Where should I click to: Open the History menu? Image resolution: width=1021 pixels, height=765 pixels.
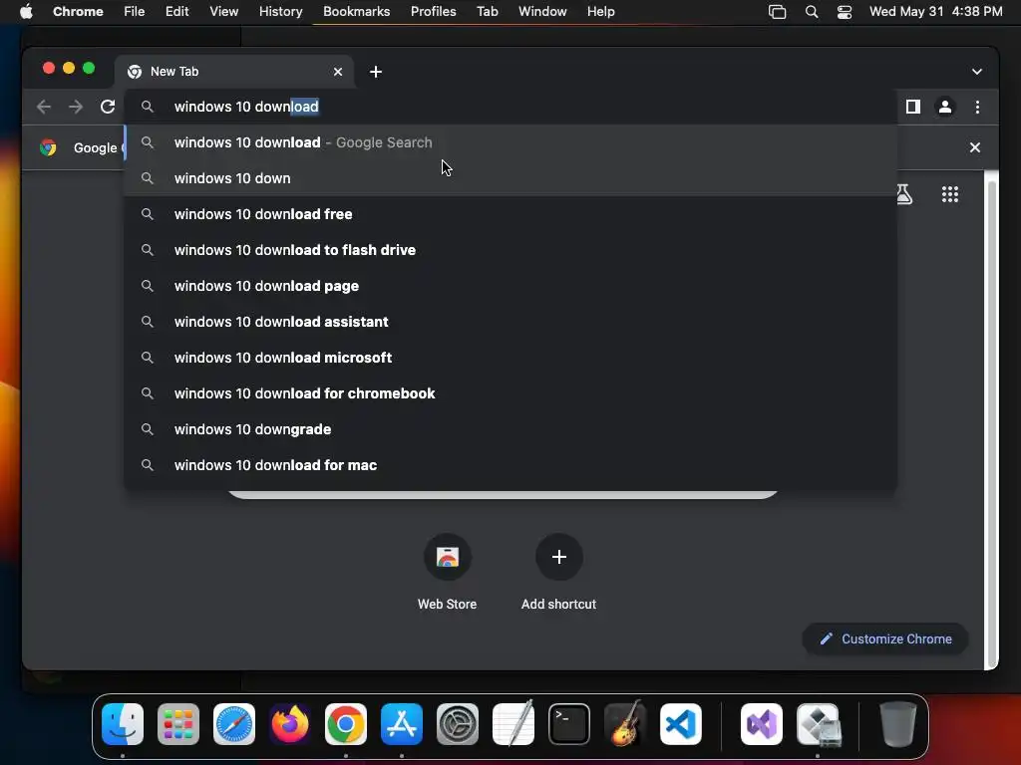coord(280,12)
